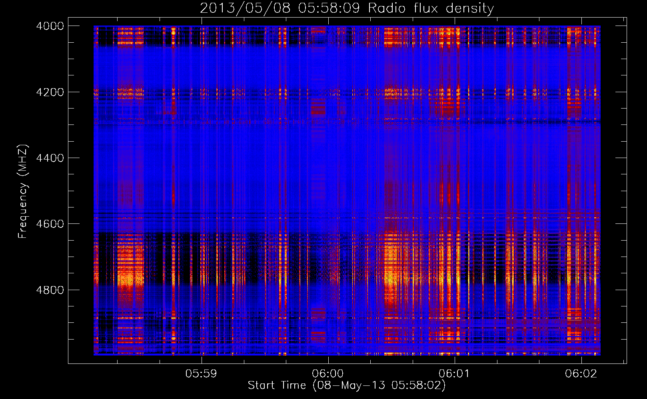Viewport: 647px width, 399px height.
Task: Click the 06:00 time tick label
Action: point(328,374)
